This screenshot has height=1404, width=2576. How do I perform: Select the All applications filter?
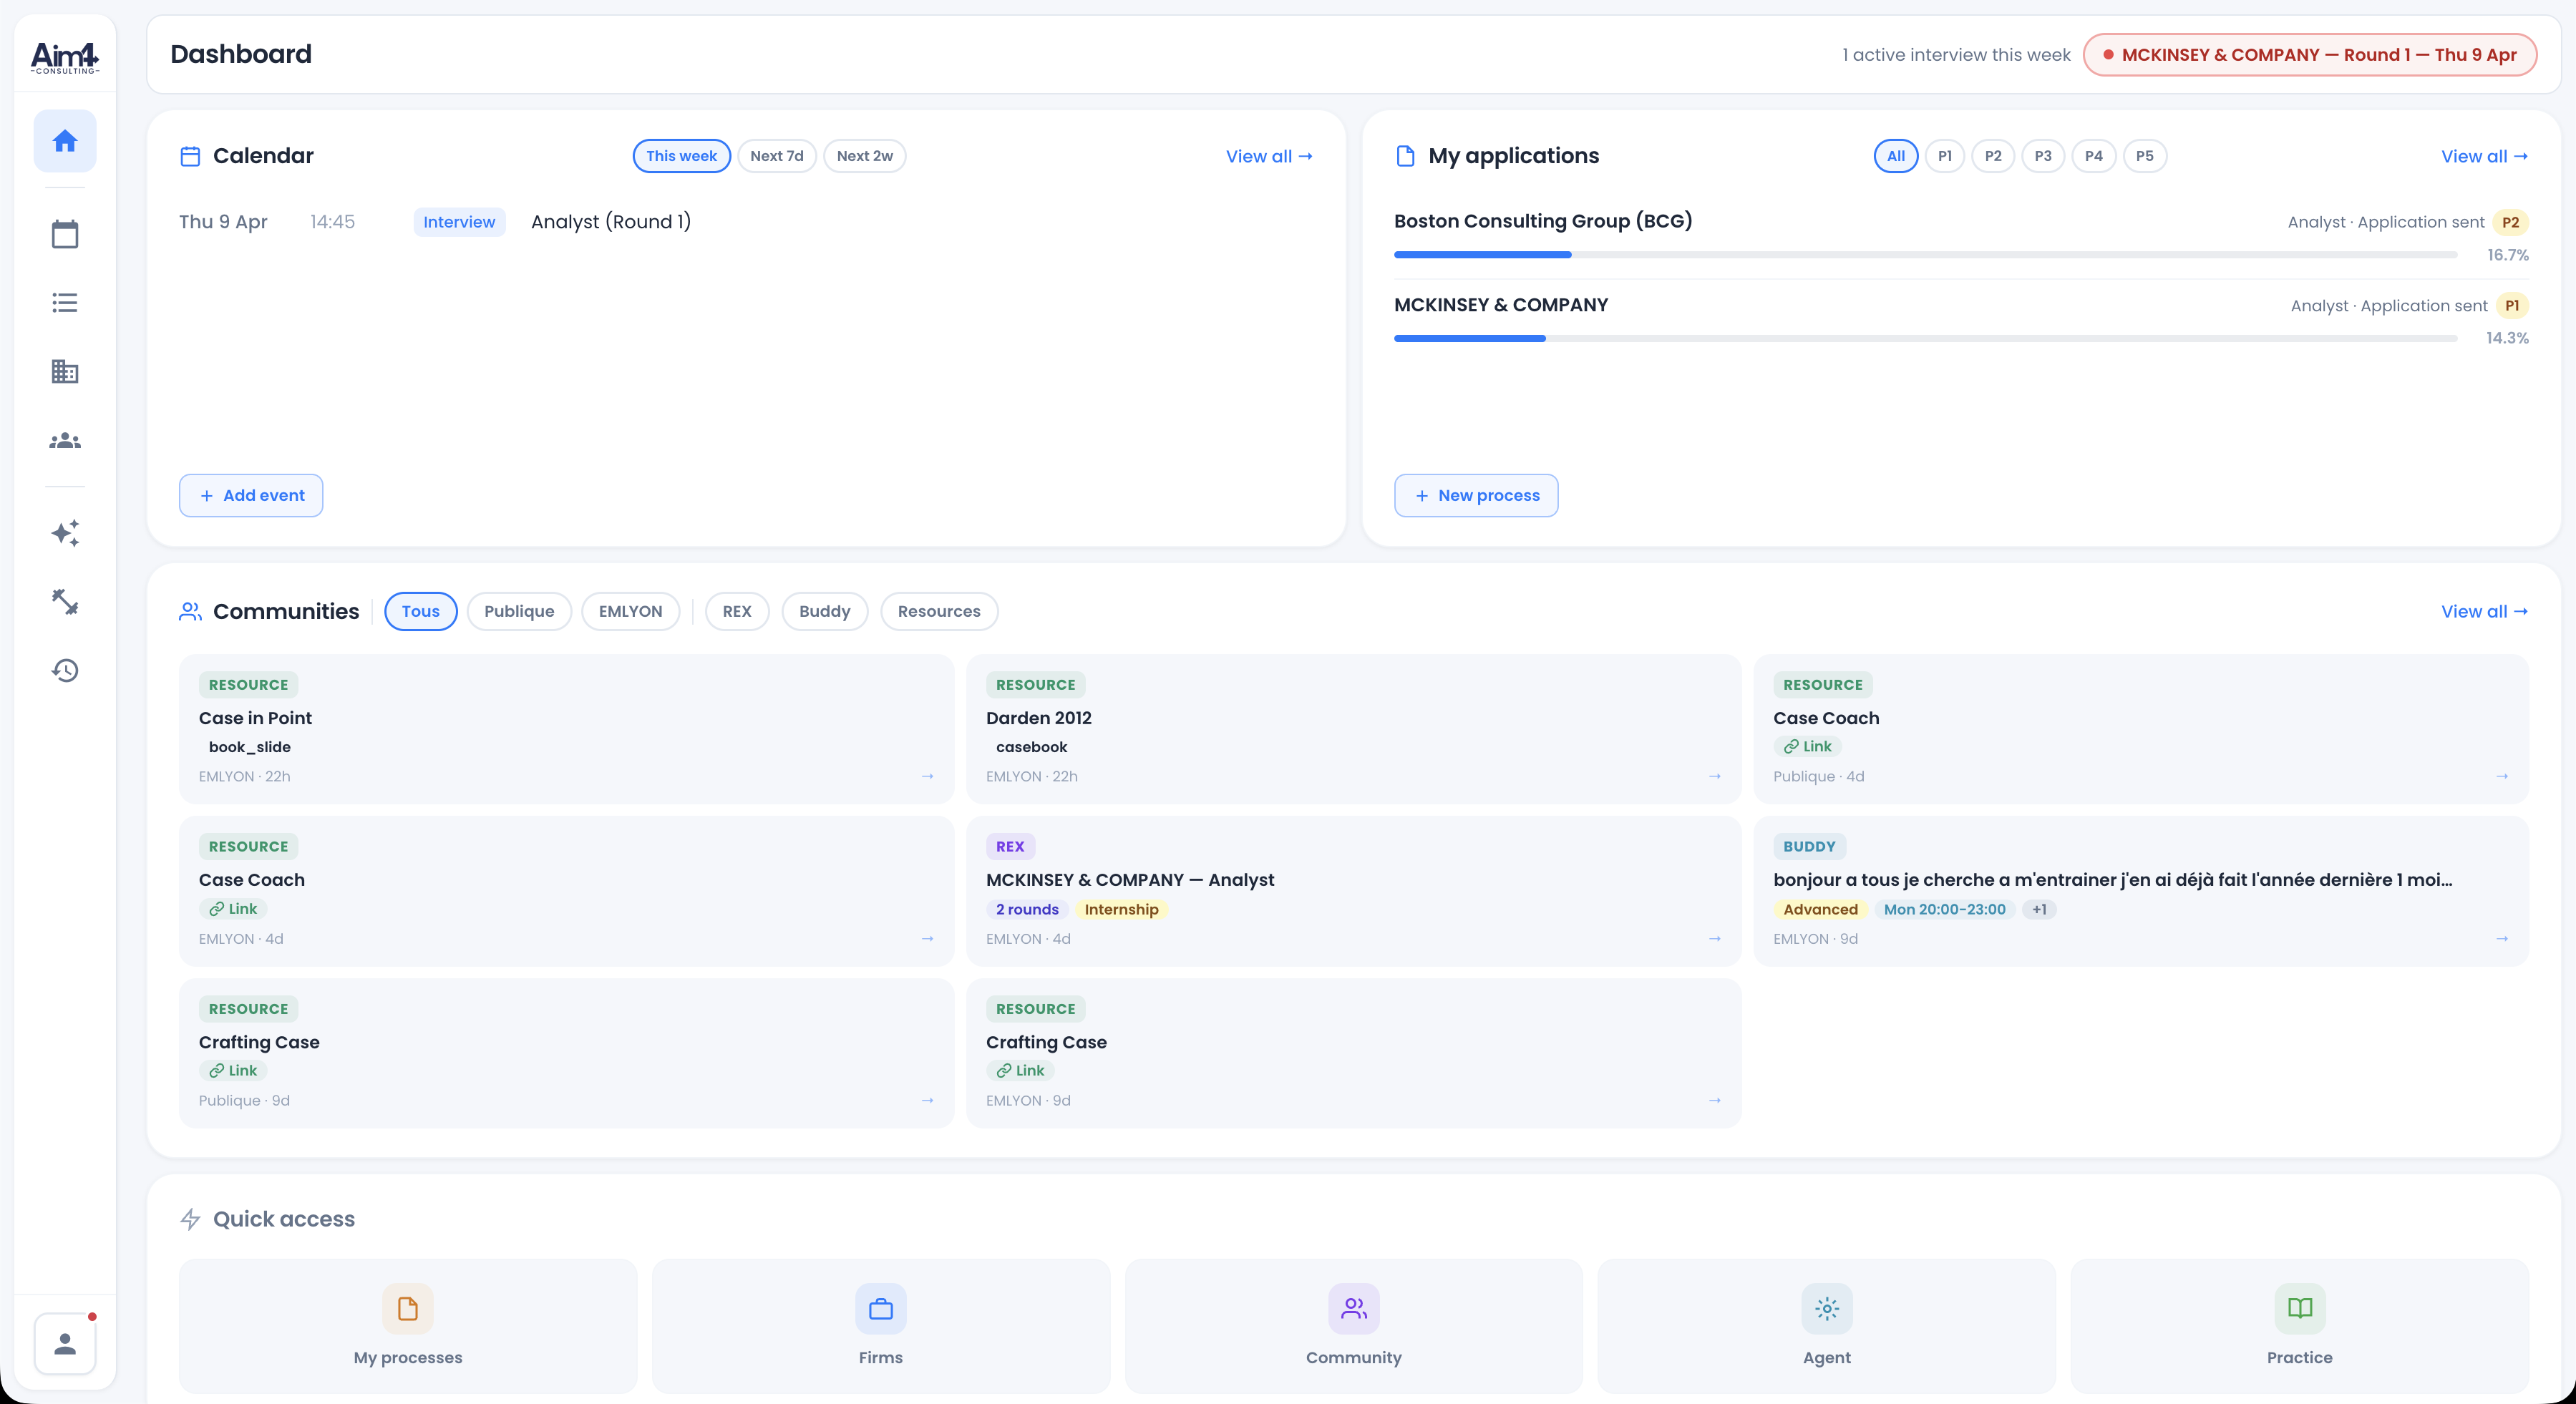1896,156
